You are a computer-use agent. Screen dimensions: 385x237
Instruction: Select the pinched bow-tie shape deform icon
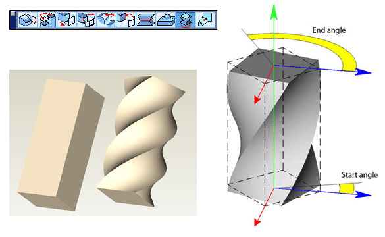click(x=146, y=20)
